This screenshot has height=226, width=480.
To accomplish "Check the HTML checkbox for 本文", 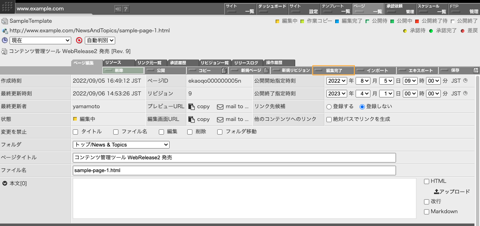I will click(x=427, y=181).
